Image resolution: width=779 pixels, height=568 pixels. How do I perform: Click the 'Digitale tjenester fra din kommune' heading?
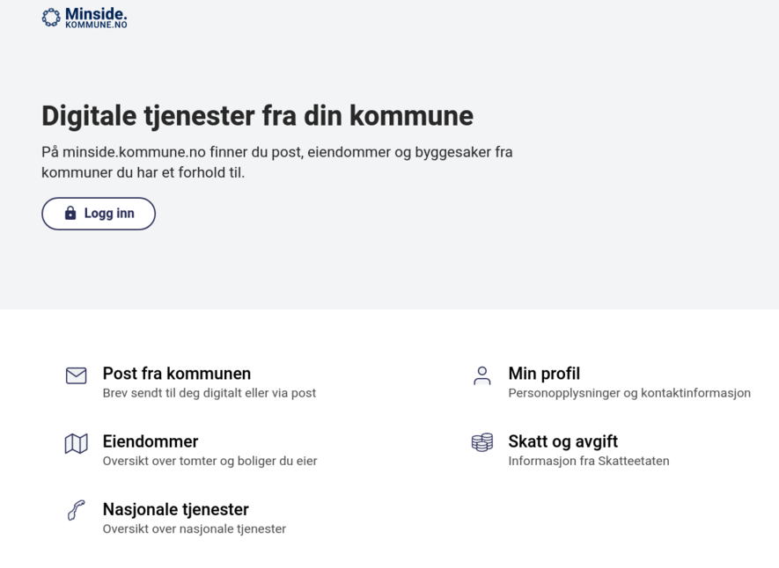pos(257,116)
